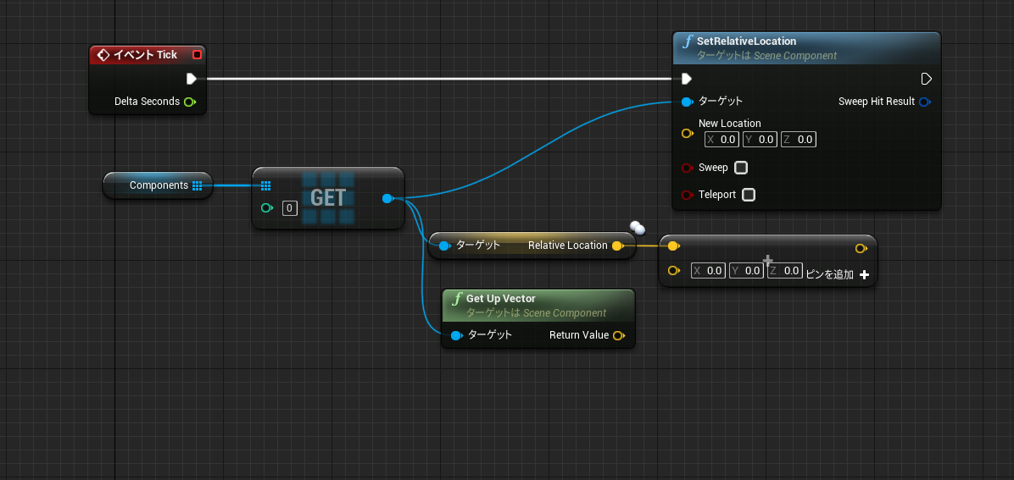Click the SetRelativeLocation node title

tap(746, 41)
